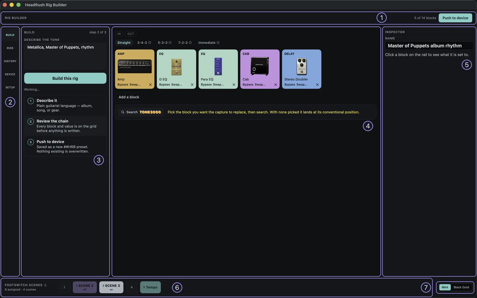Screen dimensions: 477x298
Task: Click Build this rig
Action: click(x=65, y=78)
